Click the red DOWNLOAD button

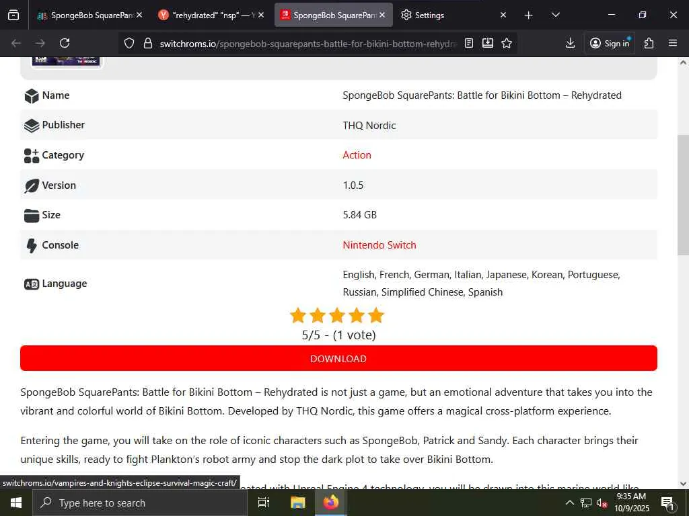(x=338, y=358)
